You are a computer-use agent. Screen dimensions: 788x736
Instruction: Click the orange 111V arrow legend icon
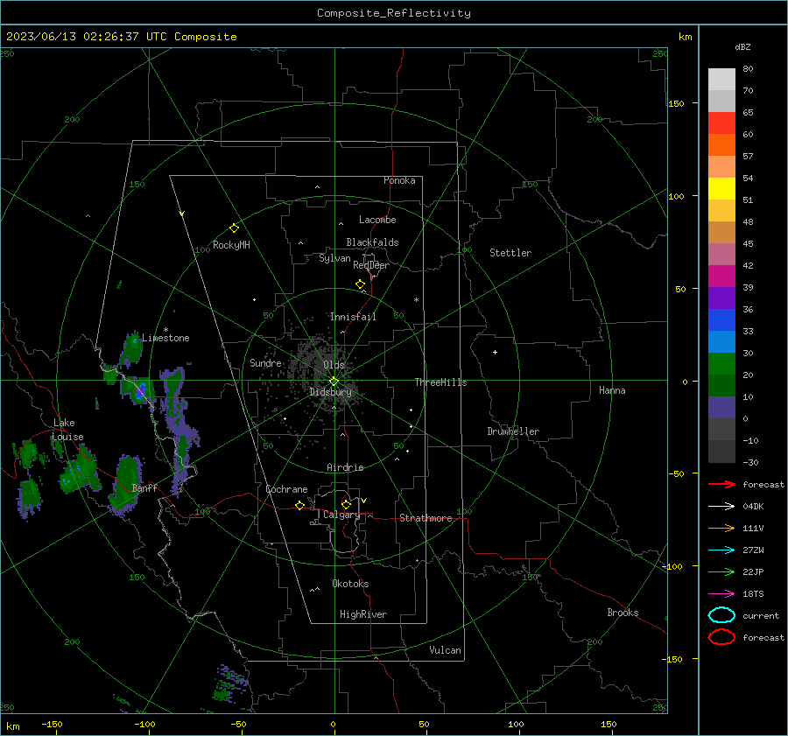point(721,528)
